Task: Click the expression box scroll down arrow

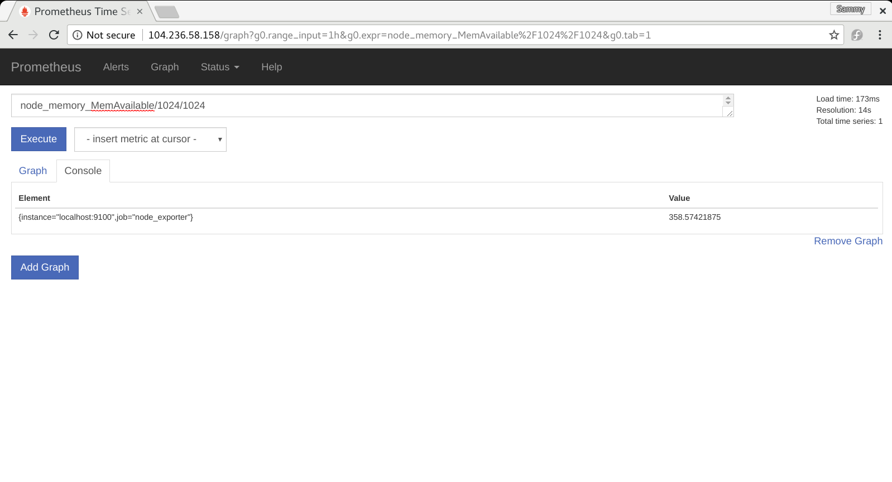Action: [x=728, y=103]
